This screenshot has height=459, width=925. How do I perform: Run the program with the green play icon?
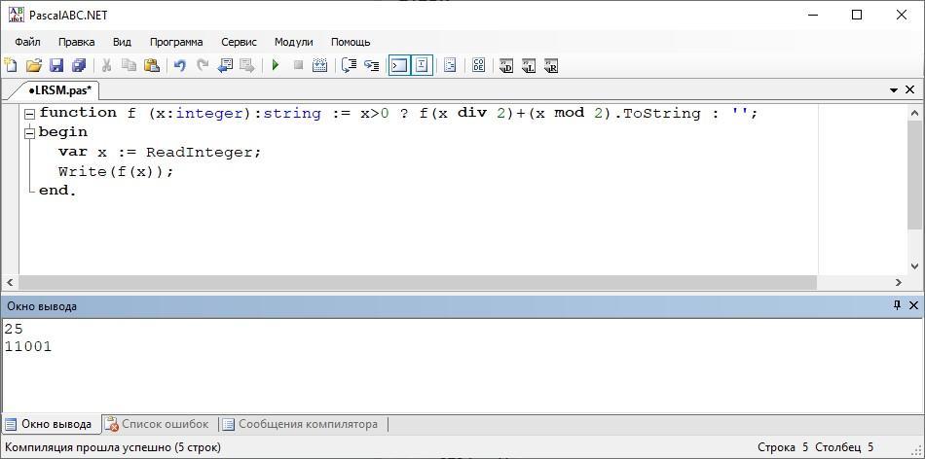[275, 65]
